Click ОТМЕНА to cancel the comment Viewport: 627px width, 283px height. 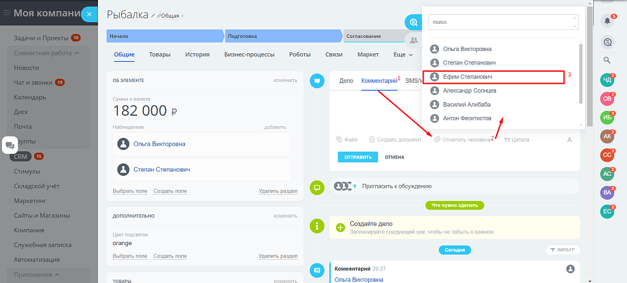click(x=394, y=157)
